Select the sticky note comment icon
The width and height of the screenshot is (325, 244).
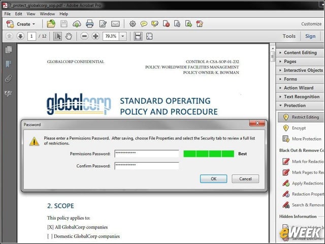pyautogui.click(x=144, y=24)
